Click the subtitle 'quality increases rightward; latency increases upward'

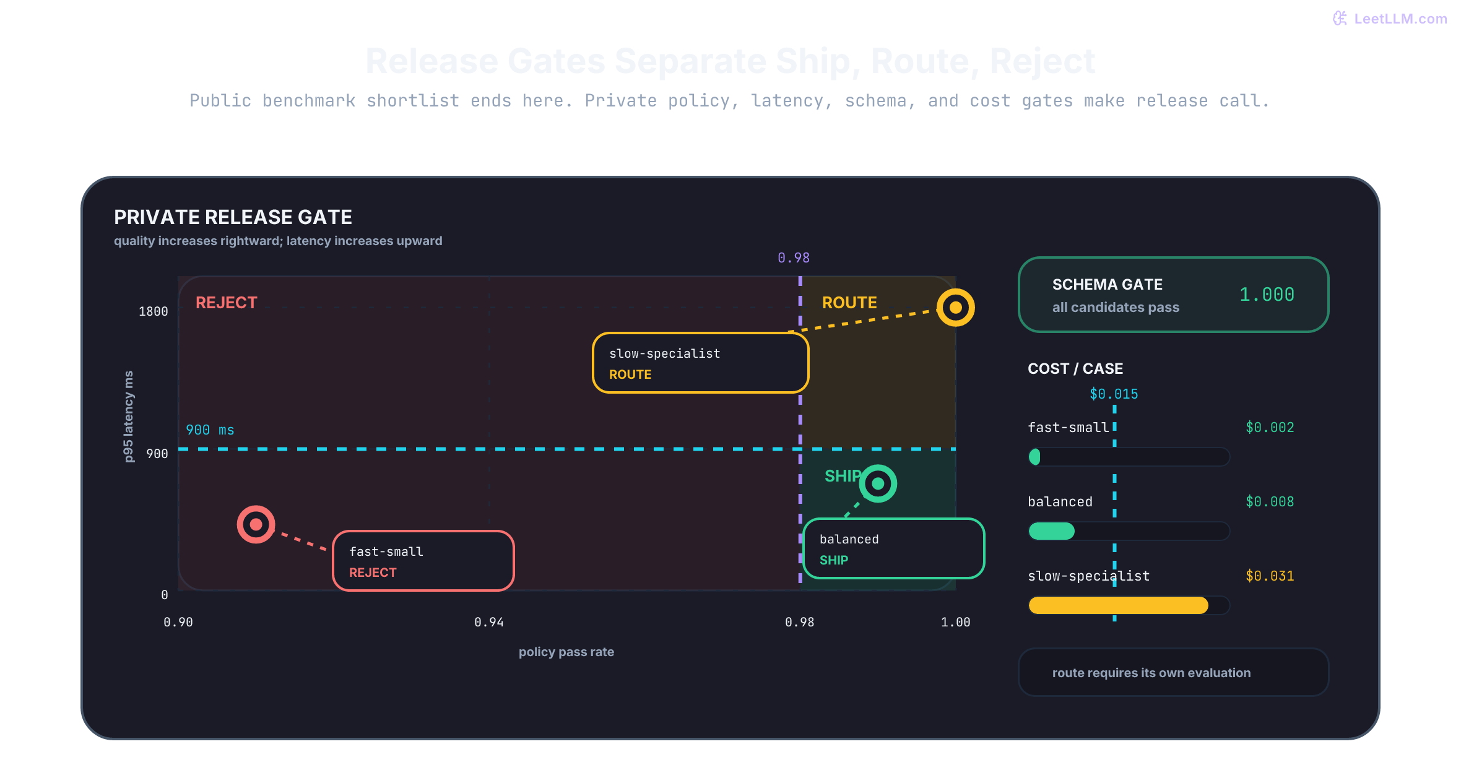[x=278, y=241]
